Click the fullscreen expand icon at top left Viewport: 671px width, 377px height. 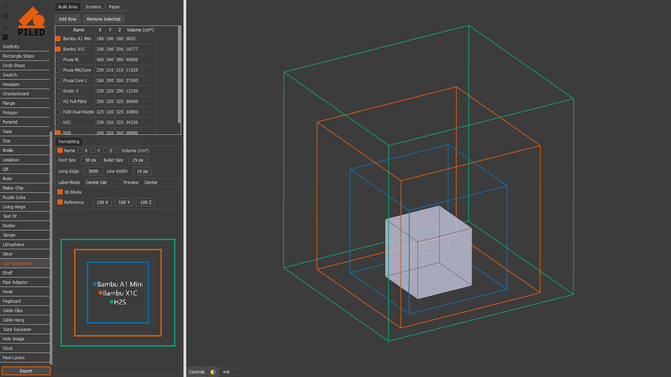pos(5,6)
